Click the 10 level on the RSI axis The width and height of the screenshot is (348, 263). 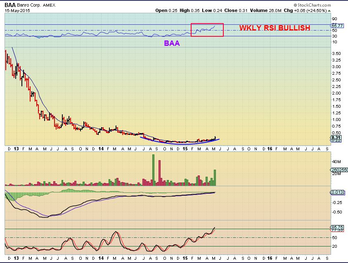(x=334, y=42)
